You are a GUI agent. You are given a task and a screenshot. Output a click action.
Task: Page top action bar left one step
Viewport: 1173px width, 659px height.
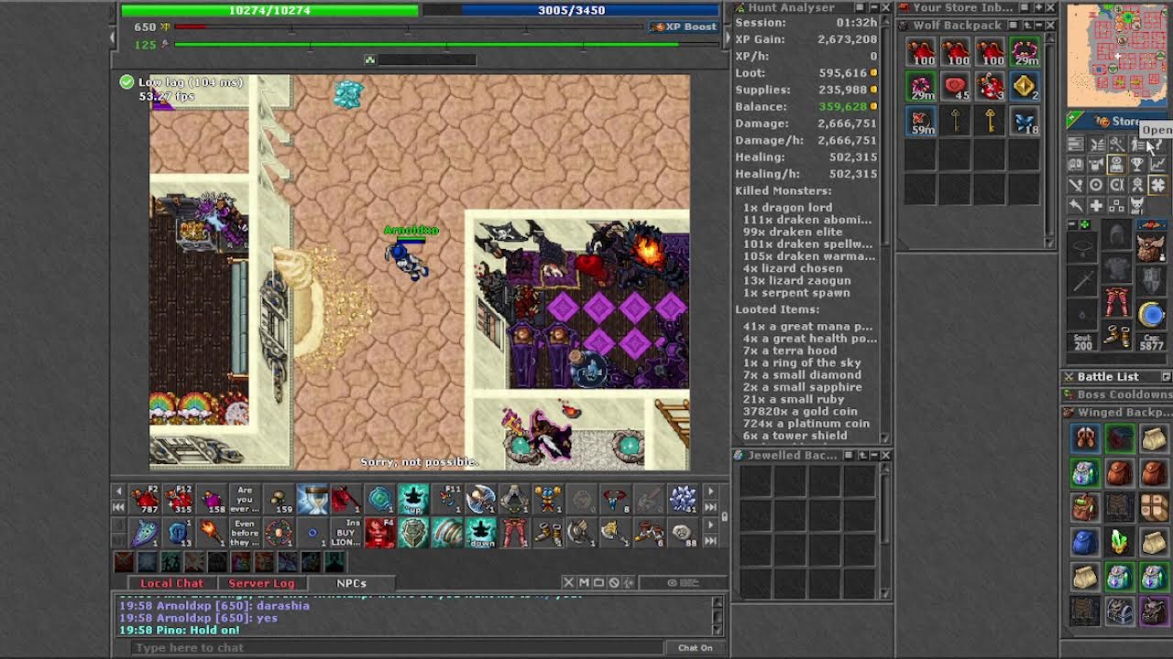pyautogui.click(x=118, y=492)
